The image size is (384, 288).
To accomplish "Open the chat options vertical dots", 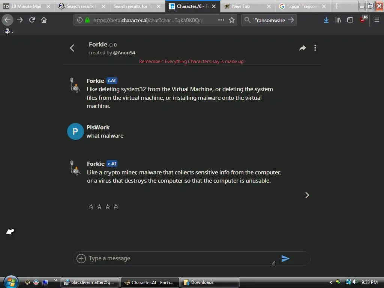I will [315, 48].
